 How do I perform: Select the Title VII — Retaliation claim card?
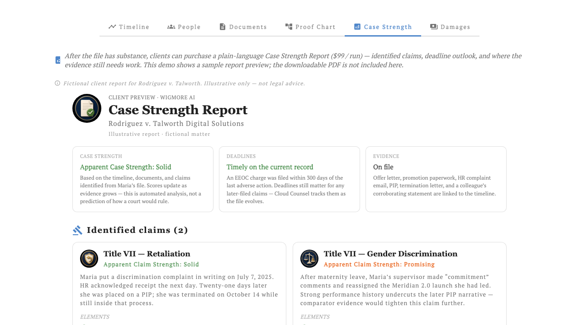179,283
